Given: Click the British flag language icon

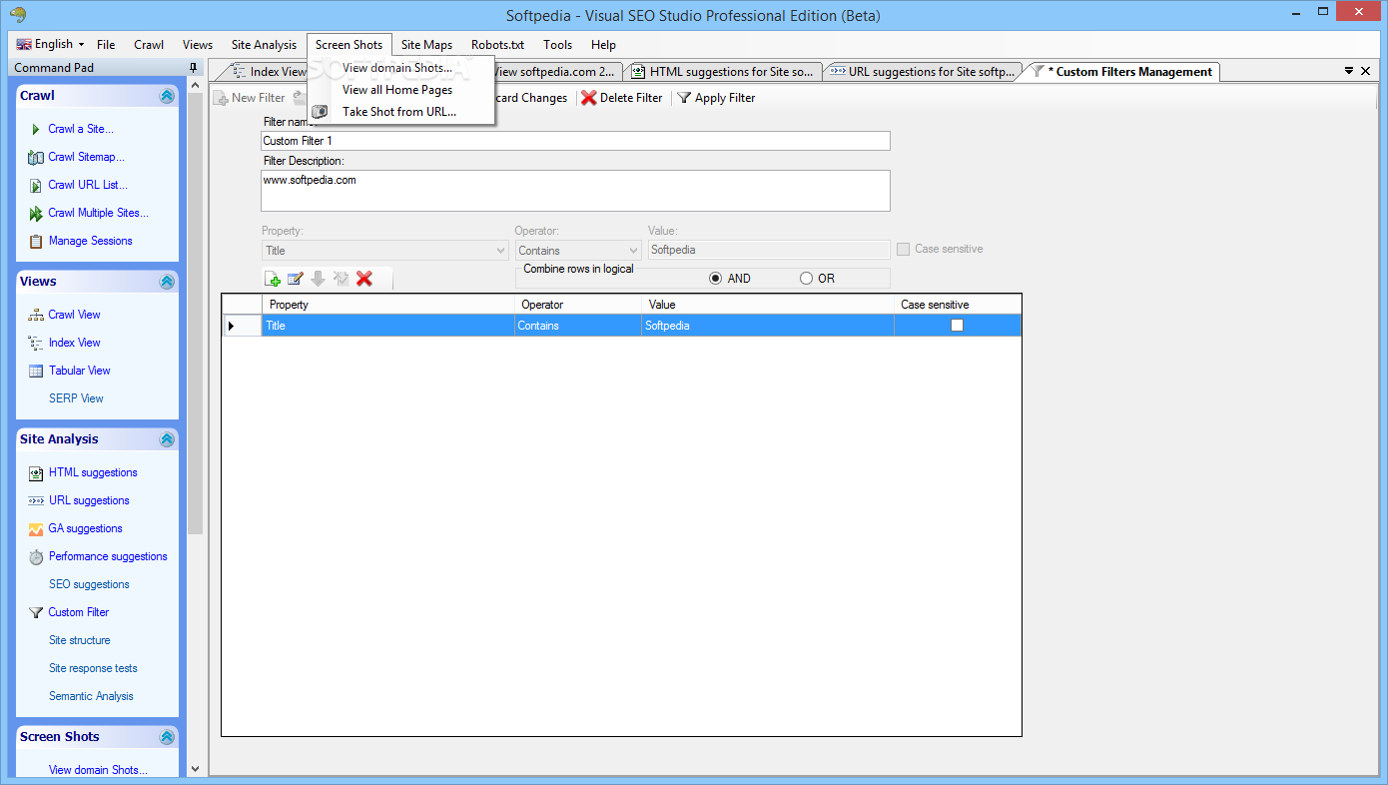Looking at the screenshot, I should (x=24, y=44).
